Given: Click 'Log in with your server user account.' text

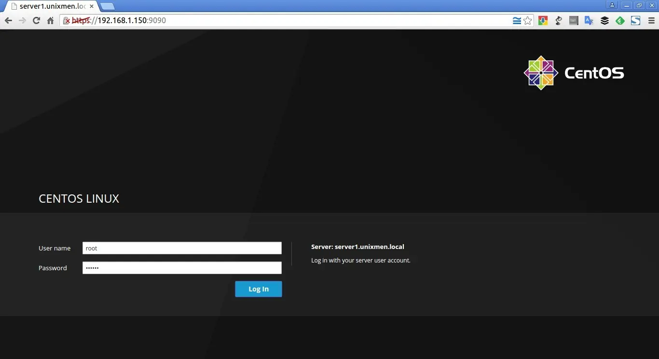Looking at the screenshot, I should (361, 260).
